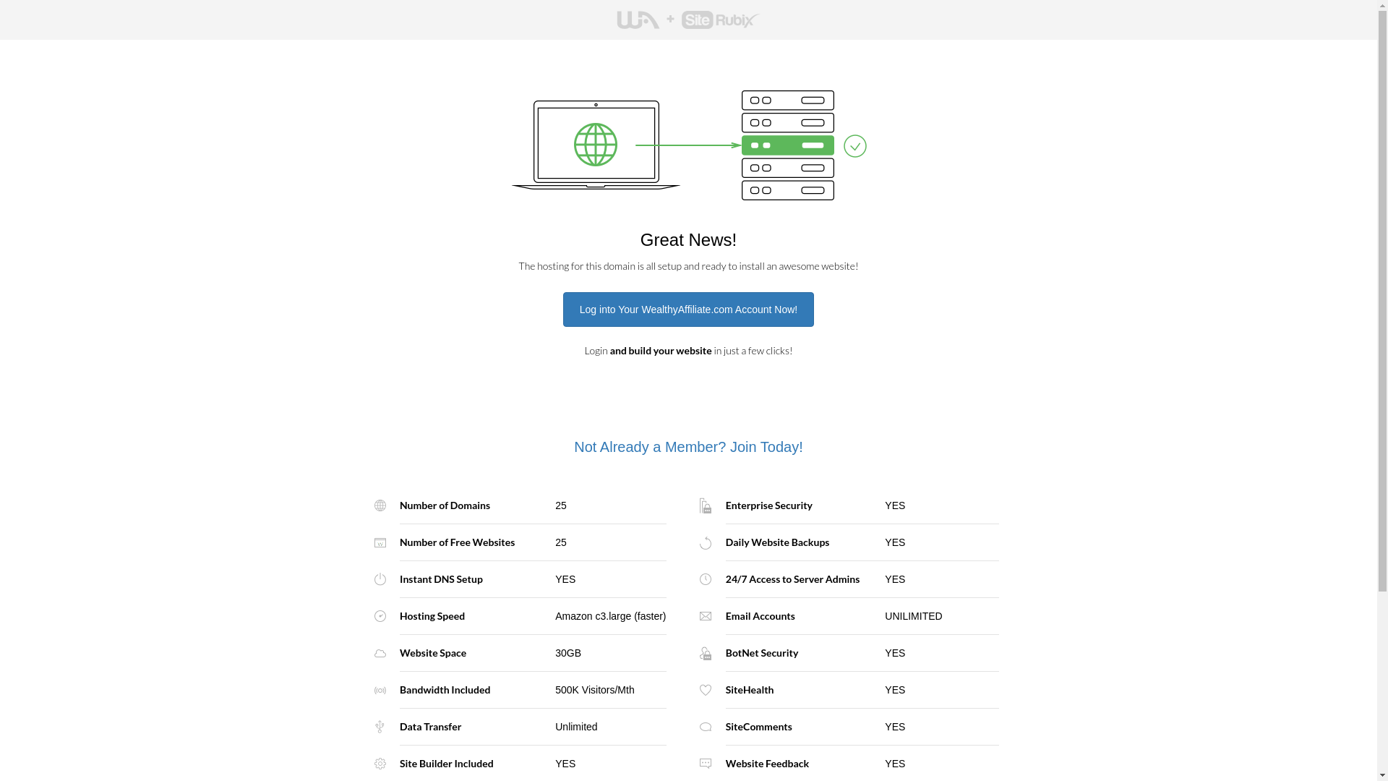Image resolution: width=1388 pixels, height=781 pixels.
Task: Click the 'SiteComments' label
Action: [x=758, y=727]
